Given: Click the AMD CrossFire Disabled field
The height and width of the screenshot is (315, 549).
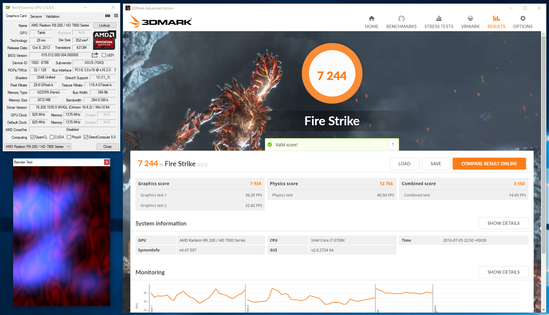Looking at the screenshot, I should 72,130.
